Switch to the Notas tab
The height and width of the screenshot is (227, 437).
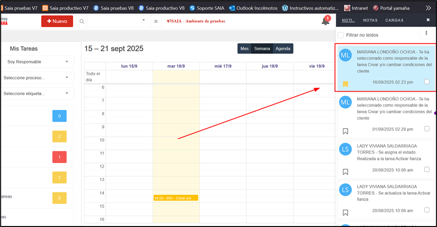[370, 20]
